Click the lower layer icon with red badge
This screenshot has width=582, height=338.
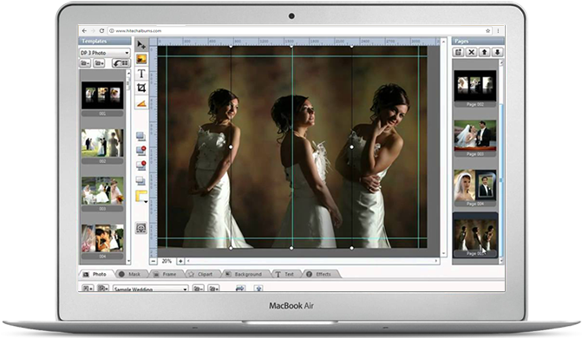pyautogui.click(x=141, y=166)
